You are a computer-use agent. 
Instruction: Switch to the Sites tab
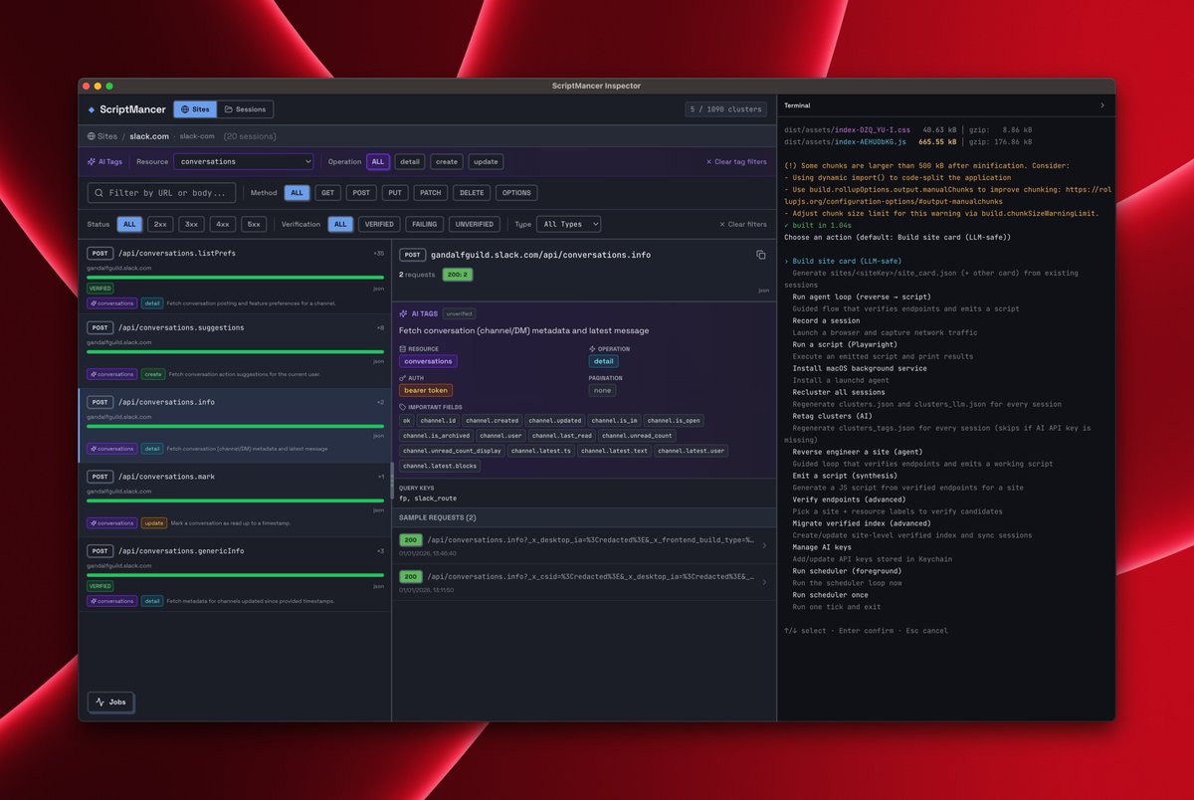194,109
